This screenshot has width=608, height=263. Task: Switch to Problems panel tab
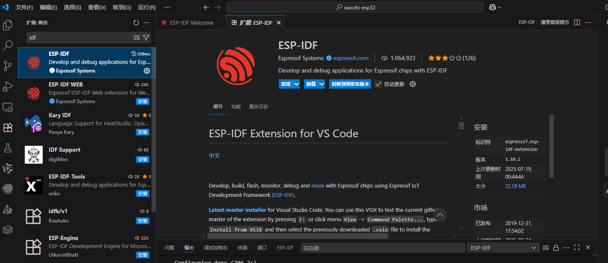(x=170, y=248)
